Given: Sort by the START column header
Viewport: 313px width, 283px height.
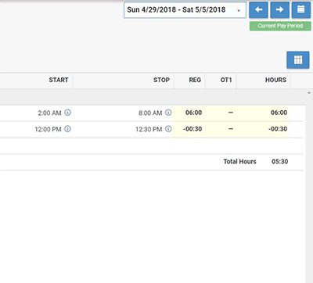Looking at the screenshot, I should click(x=59, y=80).
